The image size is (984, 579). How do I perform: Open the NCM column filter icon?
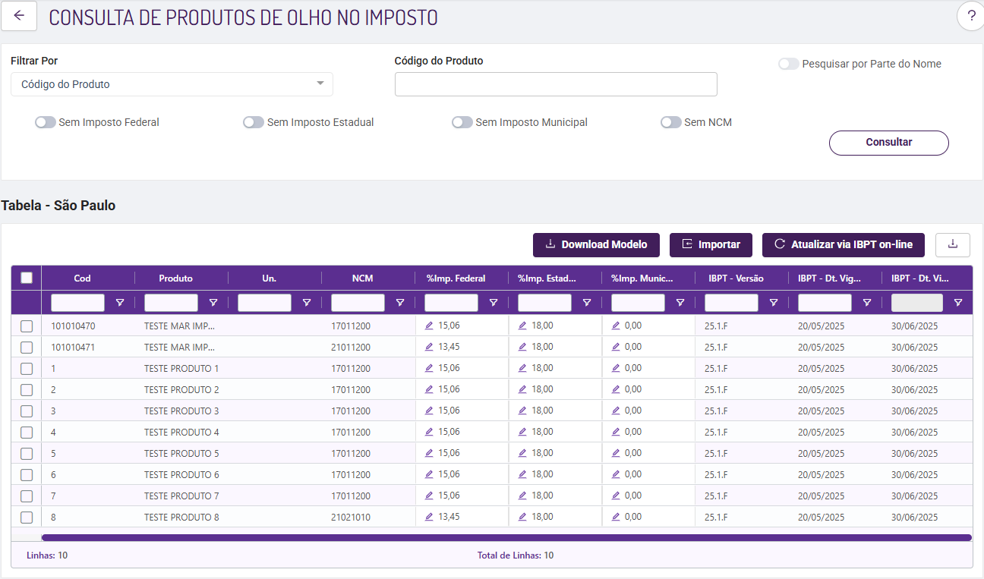tap(400, 303)
